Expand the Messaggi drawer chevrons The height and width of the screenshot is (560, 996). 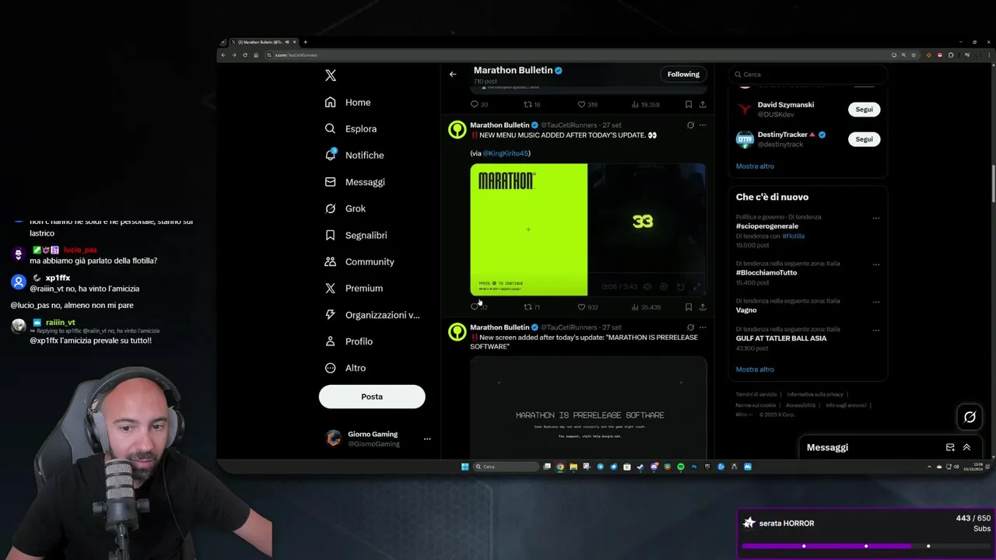pos(966,448)
